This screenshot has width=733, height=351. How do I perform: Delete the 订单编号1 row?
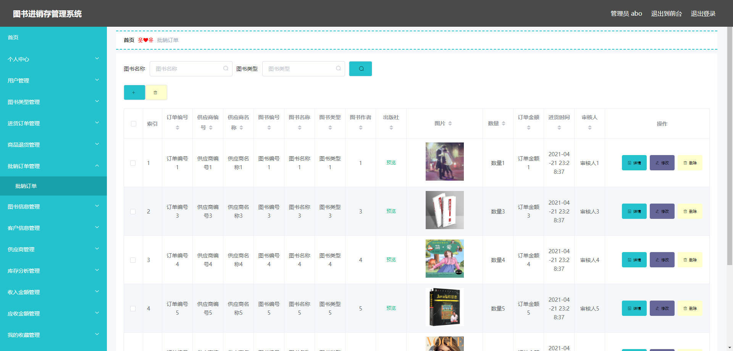tap(690, 163)
